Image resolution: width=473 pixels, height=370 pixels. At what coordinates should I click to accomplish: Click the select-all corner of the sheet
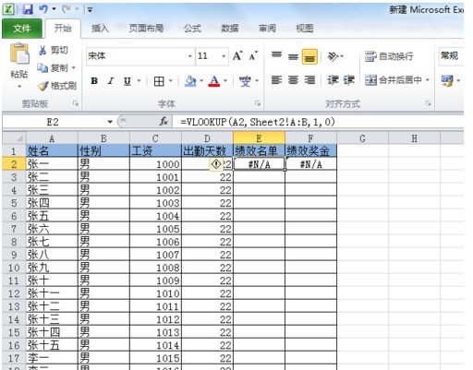(14, 138)
